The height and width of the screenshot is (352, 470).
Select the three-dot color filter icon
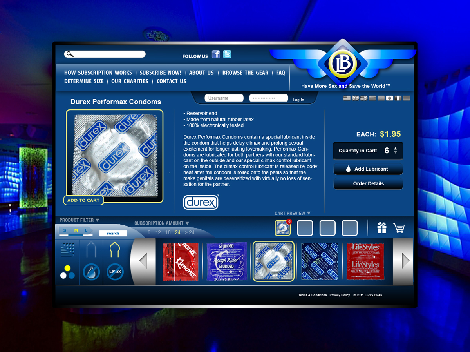[x=67, y=272]
